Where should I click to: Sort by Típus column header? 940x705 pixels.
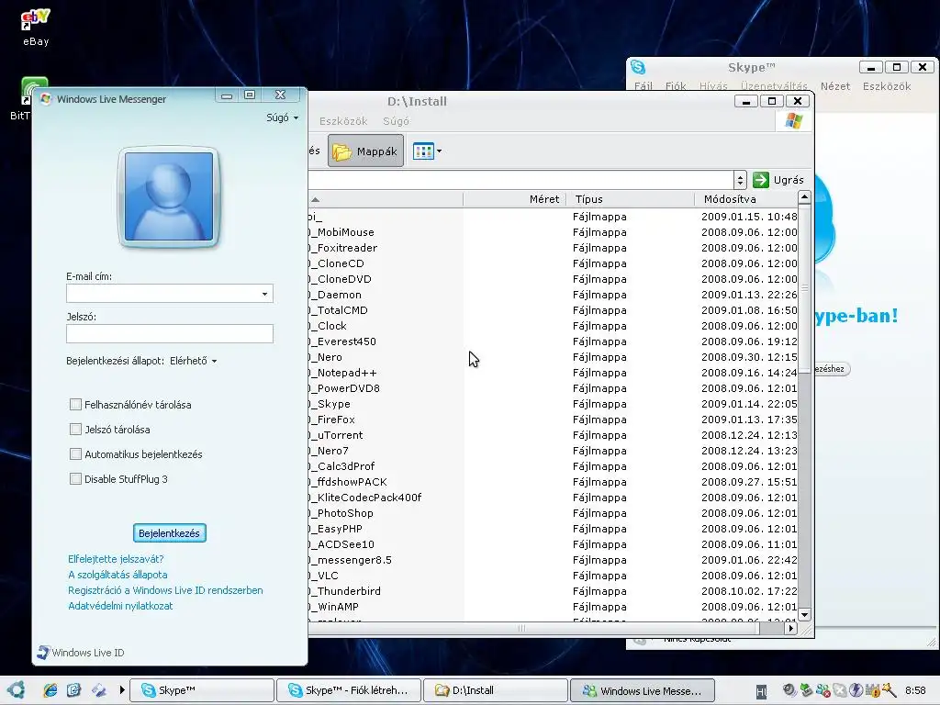[630, 199]
